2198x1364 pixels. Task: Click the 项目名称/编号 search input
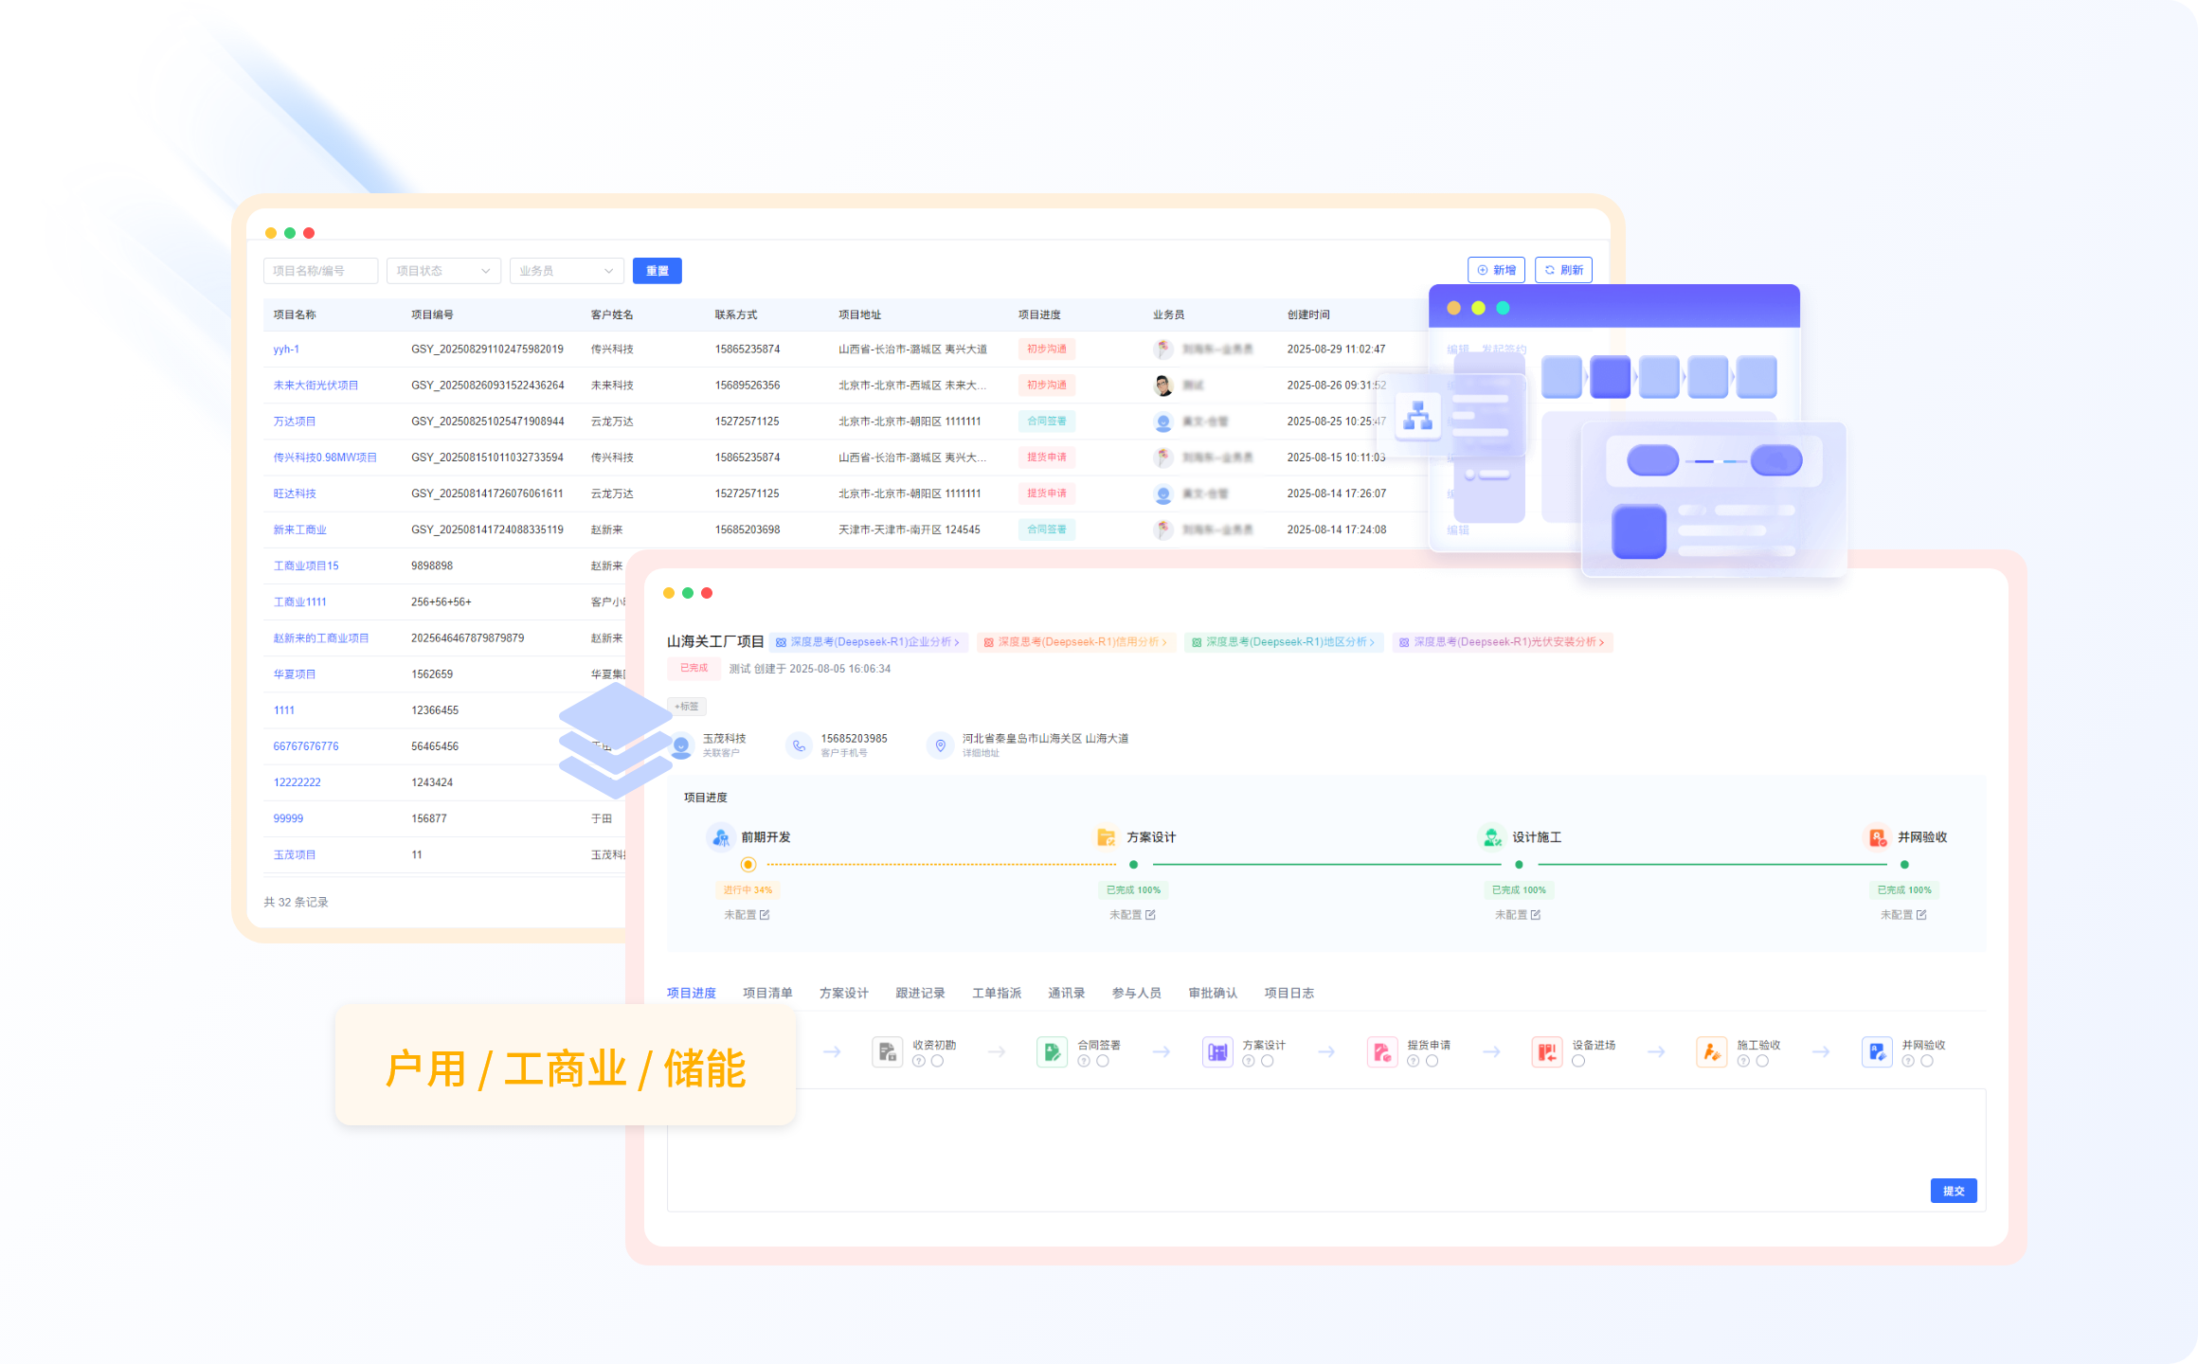320,271
